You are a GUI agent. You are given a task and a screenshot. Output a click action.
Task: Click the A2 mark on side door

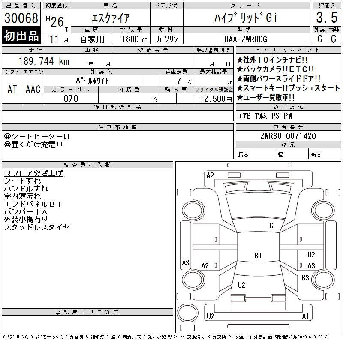[205, 266]
